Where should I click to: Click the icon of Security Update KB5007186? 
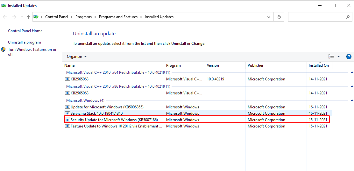tap(67, 120)
